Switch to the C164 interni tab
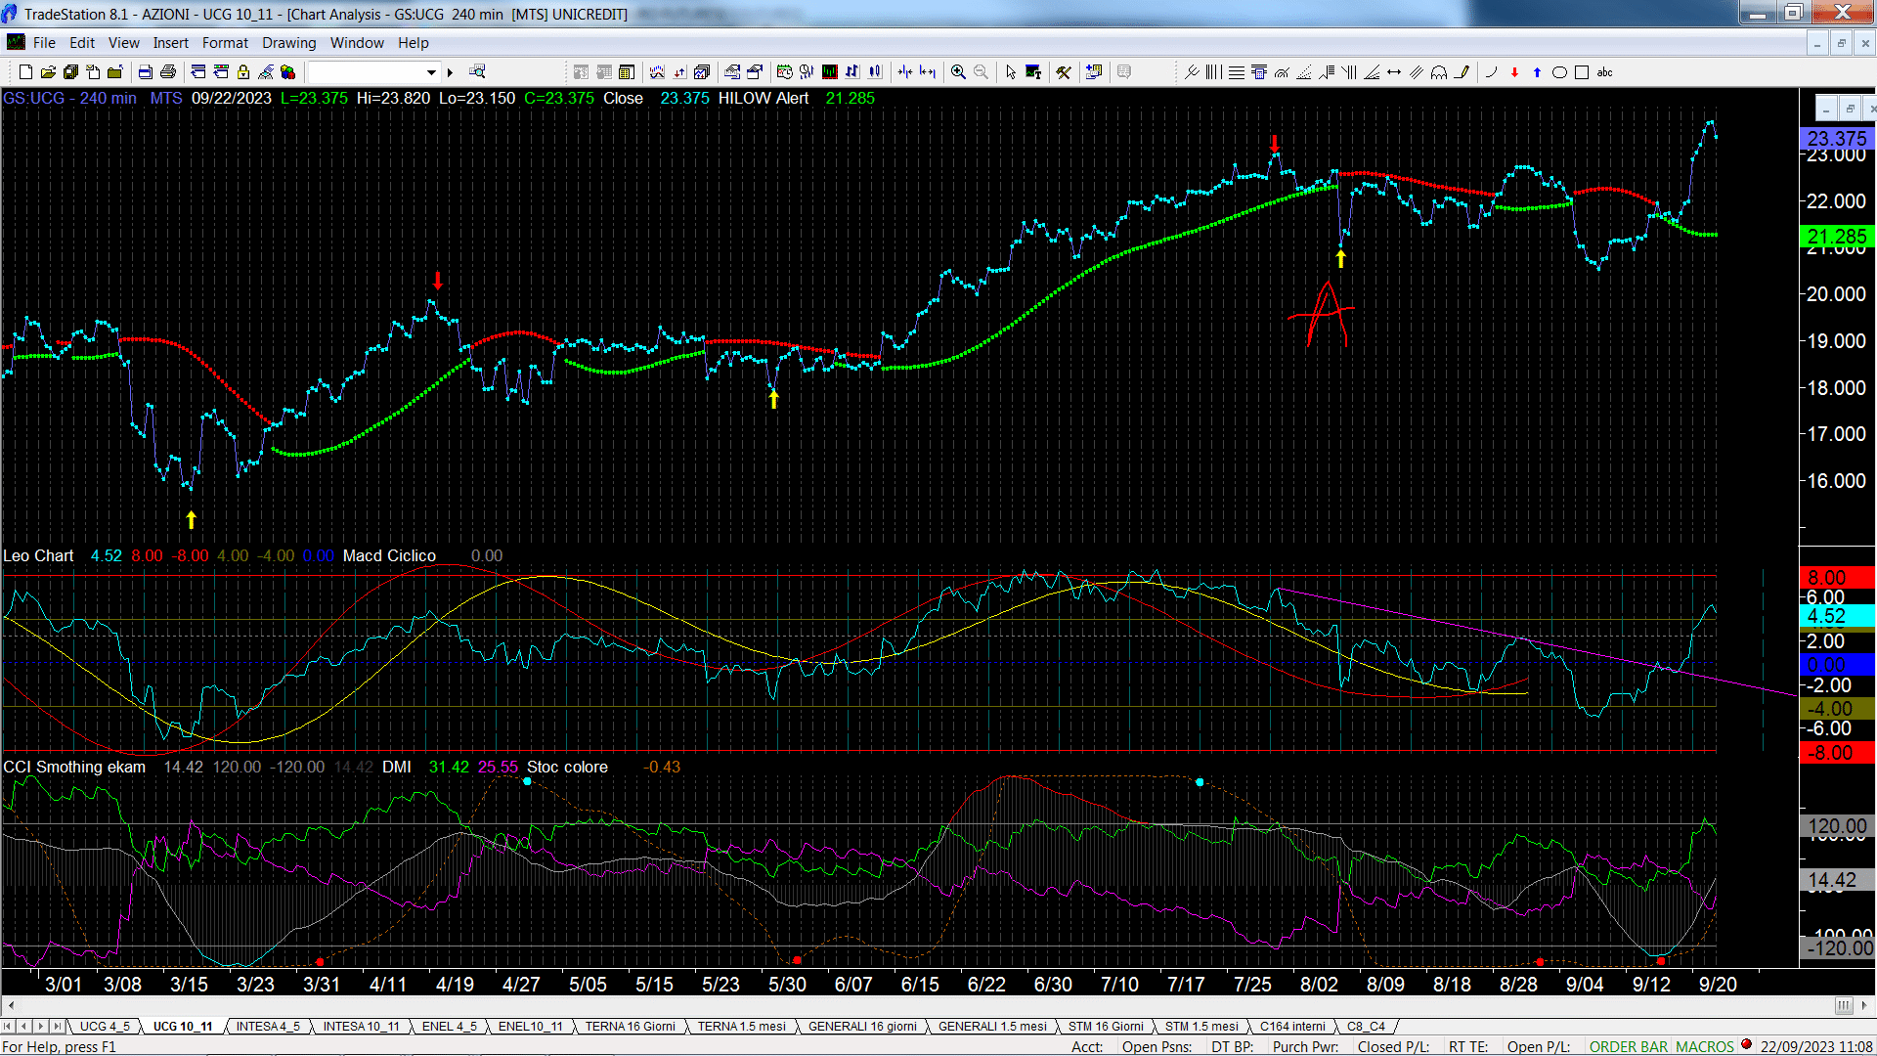Image resolution: width=1877 pixels, height=1056 pixels. 1292,1027
